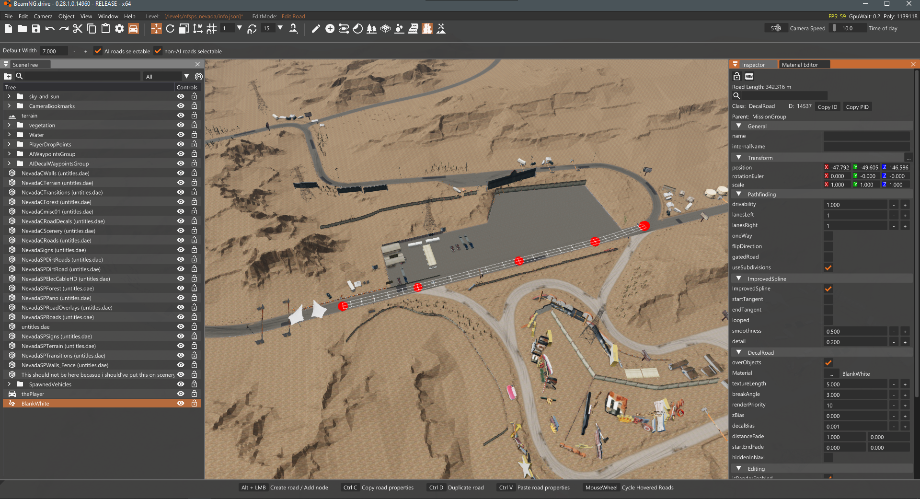Select the create object plus-circle tool
Screen dimensions: 920x499
(x=330, y=29)
